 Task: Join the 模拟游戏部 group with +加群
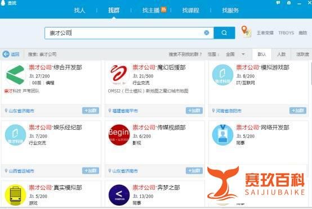(x=298, y=111)
